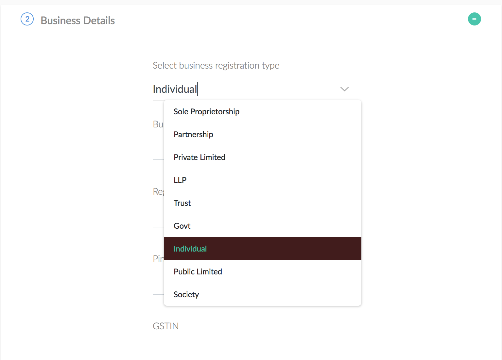Screen dimensions: 502x360
Task: Pick LLP from the dropdown list
Action: [263, 180]
